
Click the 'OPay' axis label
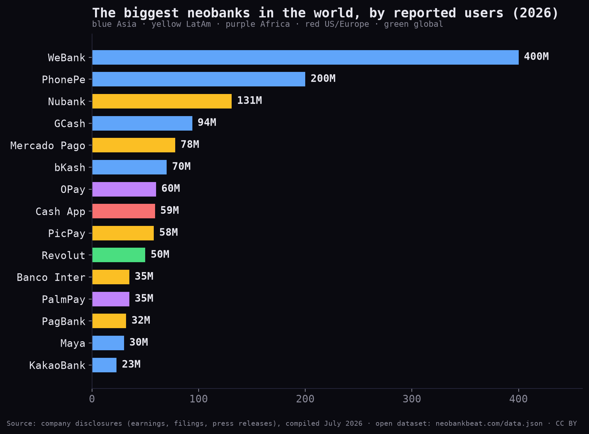pos(73,190)
